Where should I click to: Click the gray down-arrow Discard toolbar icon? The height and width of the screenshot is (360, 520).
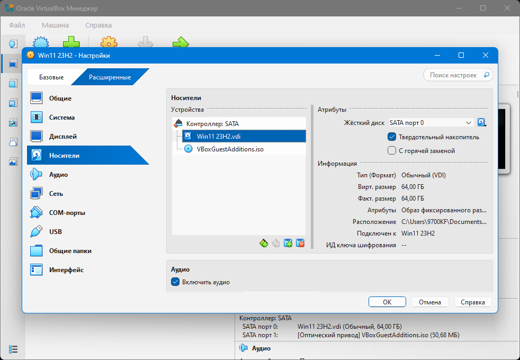[145, 42]
